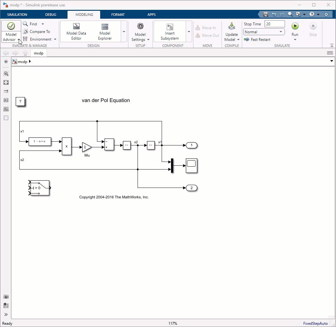Open the breadcrumb path dropdown at right
The image size is (336, 327).
(332, 61)
